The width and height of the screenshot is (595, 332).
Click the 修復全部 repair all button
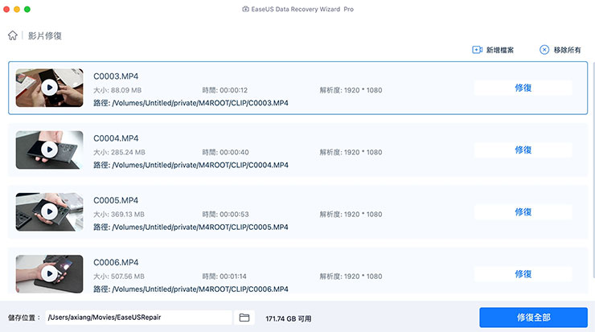tap(533, 318)
